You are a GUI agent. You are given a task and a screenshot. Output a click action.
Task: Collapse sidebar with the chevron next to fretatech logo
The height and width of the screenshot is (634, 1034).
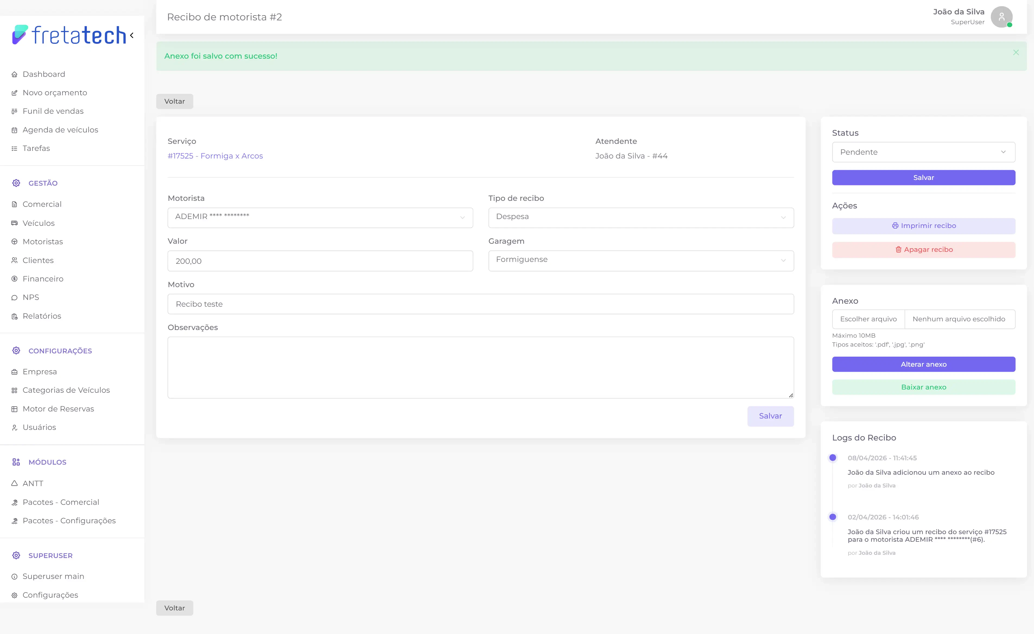132,35
